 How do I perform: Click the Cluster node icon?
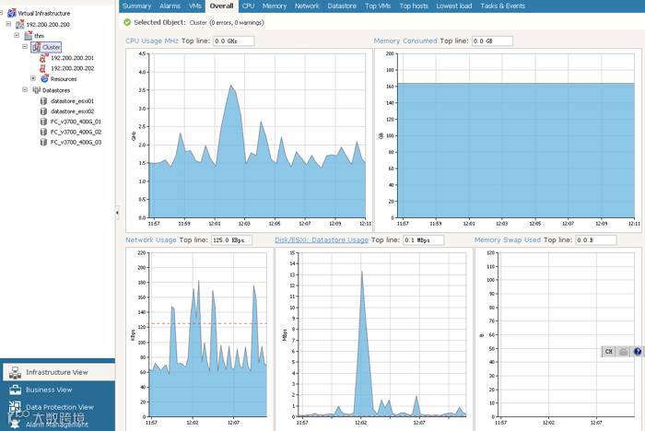coord(36,47)
